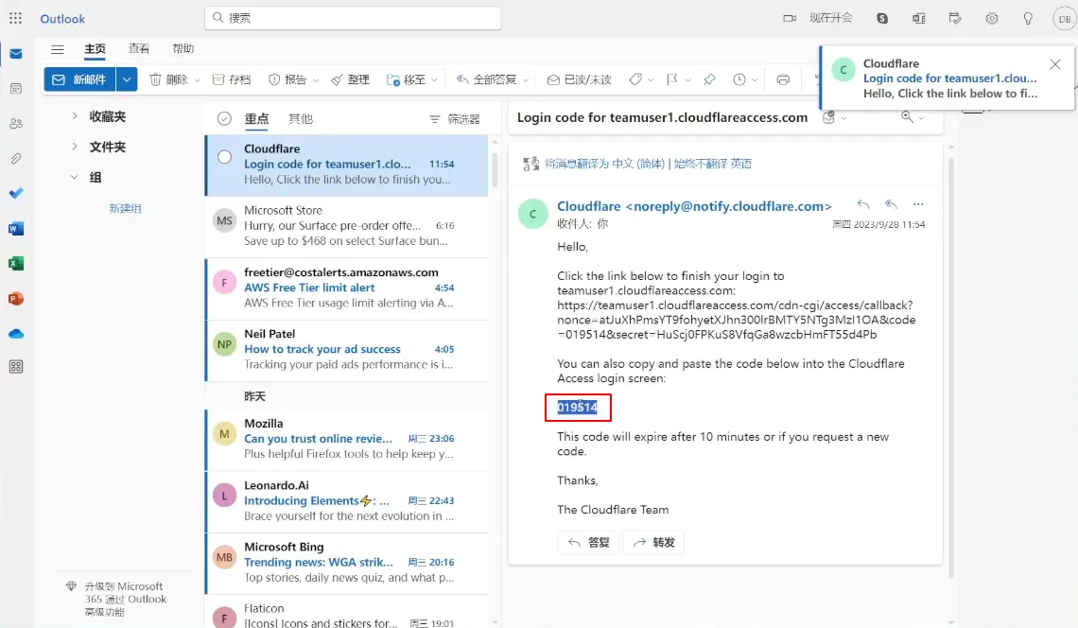The height and width of the screenshot is (628, 1078).
Task: Open People contacts in the sidebar
Action: click(x=16, y=124)
